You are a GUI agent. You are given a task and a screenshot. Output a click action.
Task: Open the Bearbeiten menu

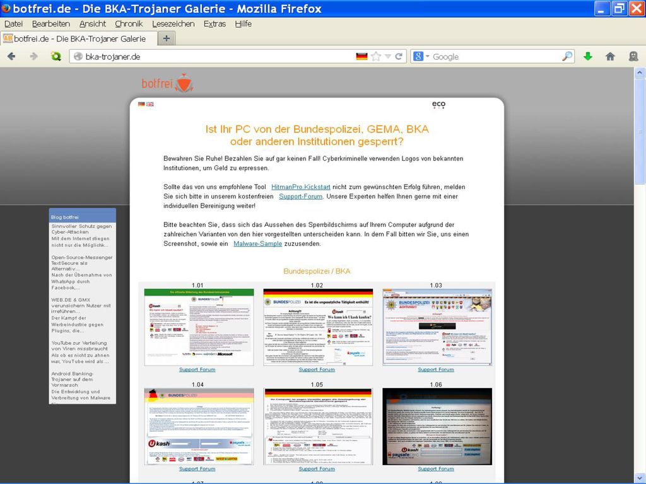point(51,24)
